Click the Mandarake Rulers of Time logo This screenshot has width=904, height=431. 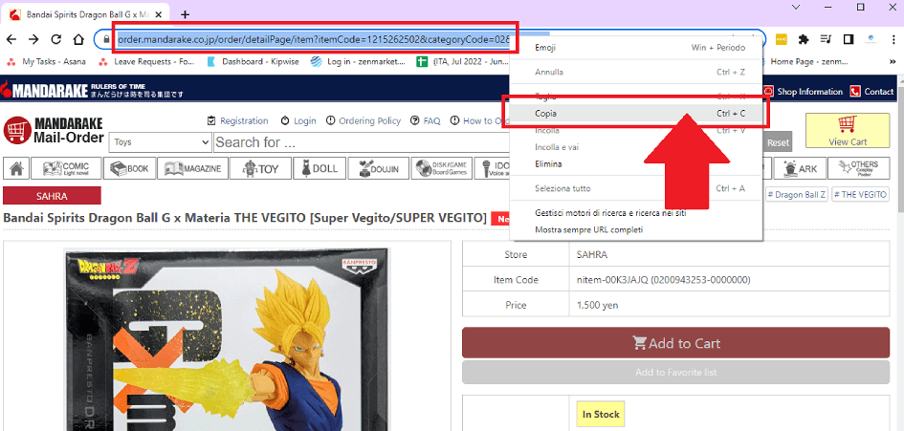point(92,91)
